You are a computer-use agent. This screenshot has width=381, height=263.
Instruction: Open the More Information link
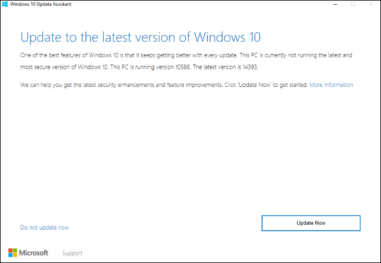(x=331, y=85)
